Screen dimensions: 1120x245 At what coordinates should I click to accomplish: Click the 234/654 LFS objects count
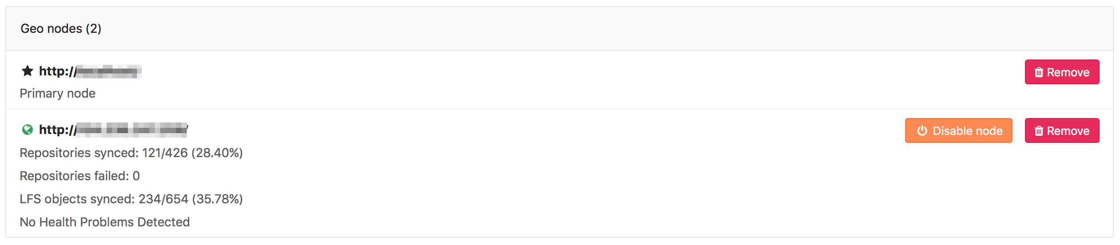tap(163, 199)
